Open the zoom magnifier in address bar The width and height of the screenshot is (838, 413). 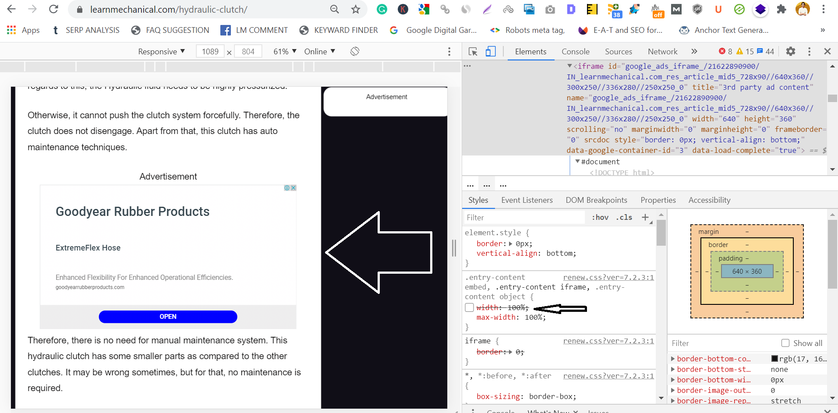coord(335,9)
